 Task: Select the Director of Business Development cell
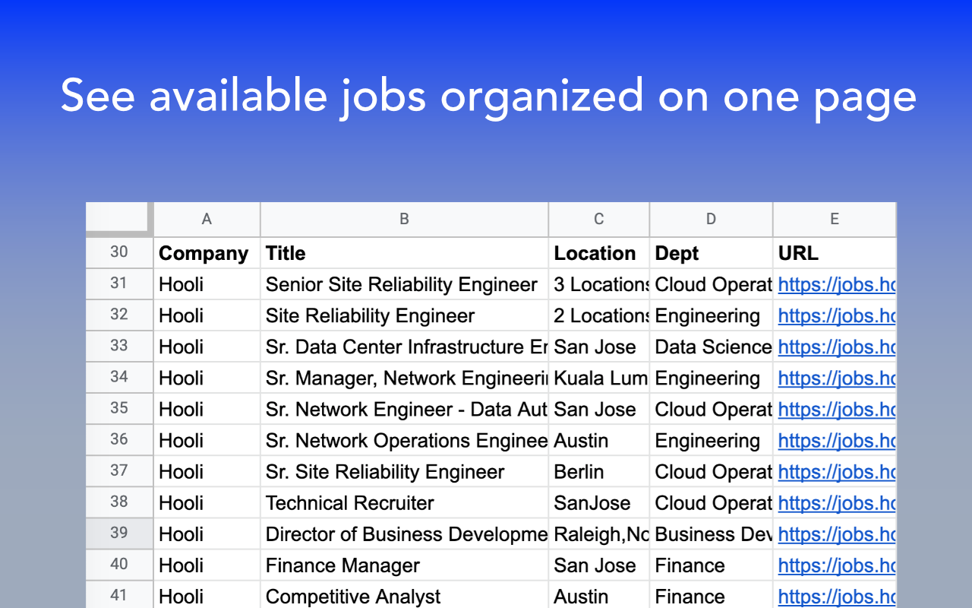click(404, 534)
